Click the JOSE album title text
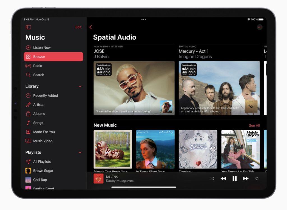This screenshot has width=287, height=210. click(99, 51)
